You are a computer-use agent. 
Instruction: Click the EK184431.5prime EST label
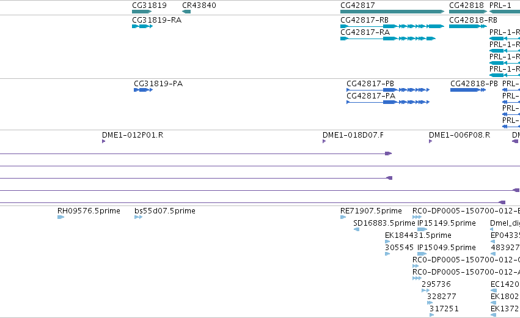418,235
